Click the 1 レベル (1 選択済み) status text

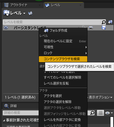(20, 97)
